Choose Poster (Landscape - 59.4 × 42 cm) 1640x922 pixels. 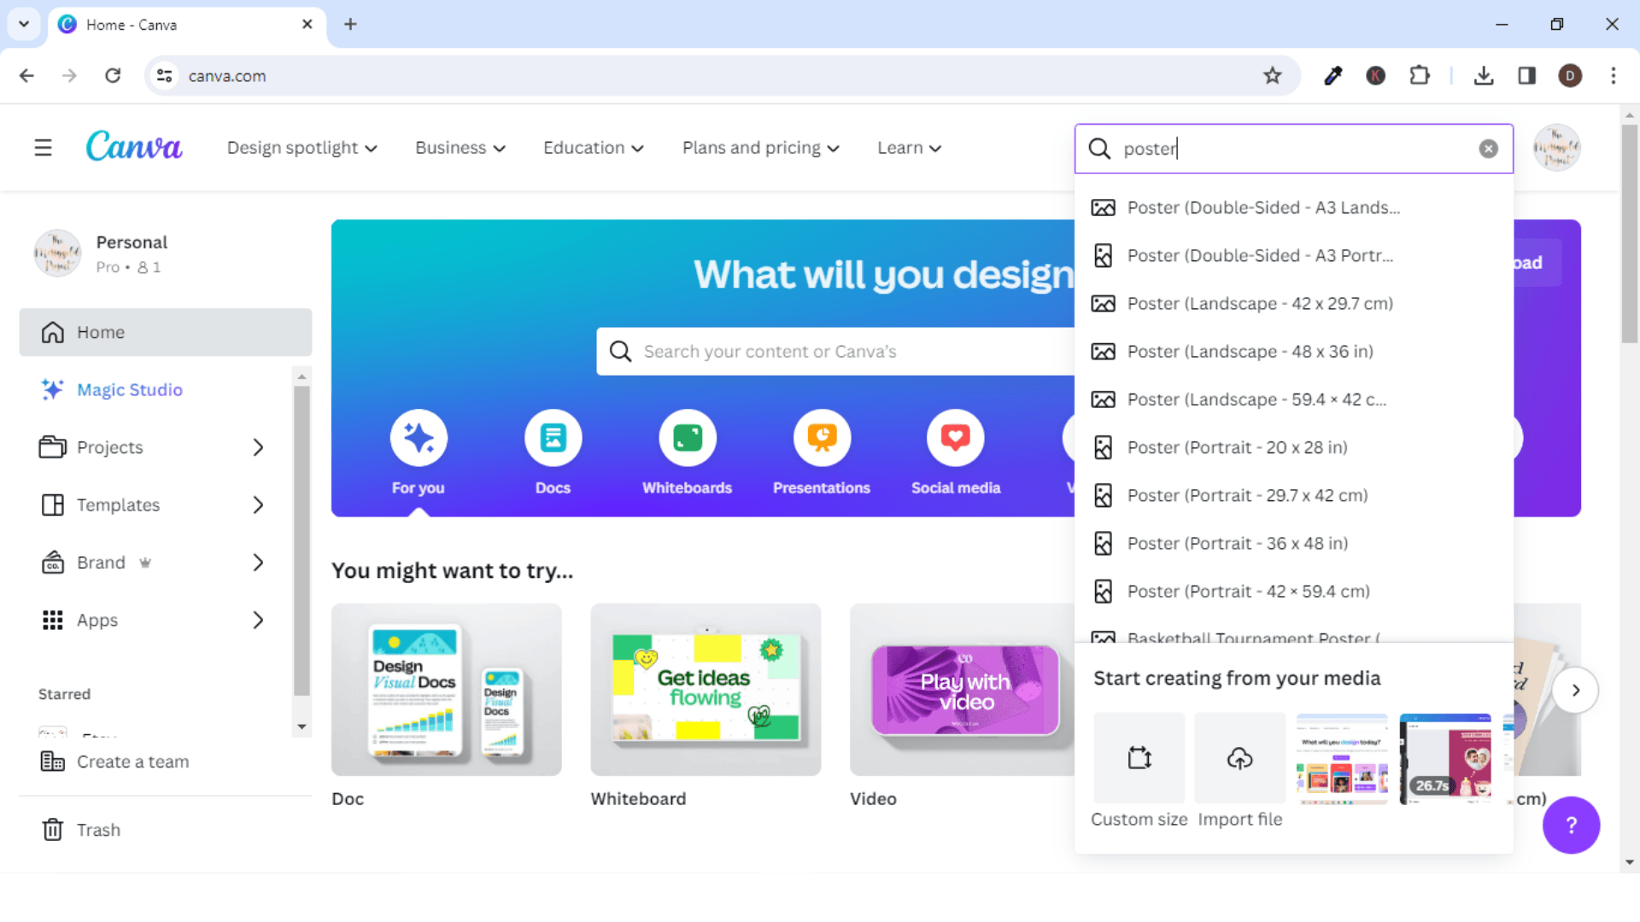tap(1293, 400)
